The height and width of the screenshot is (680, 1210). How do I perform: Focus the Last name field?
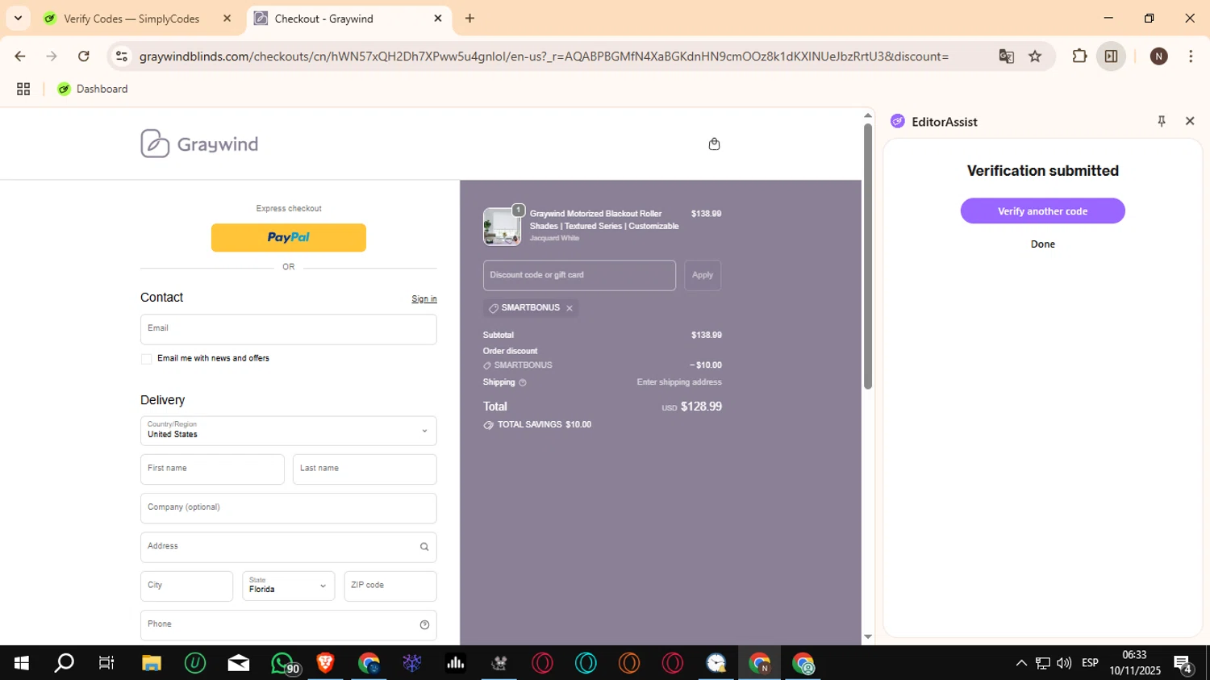(x=365, y=469)
